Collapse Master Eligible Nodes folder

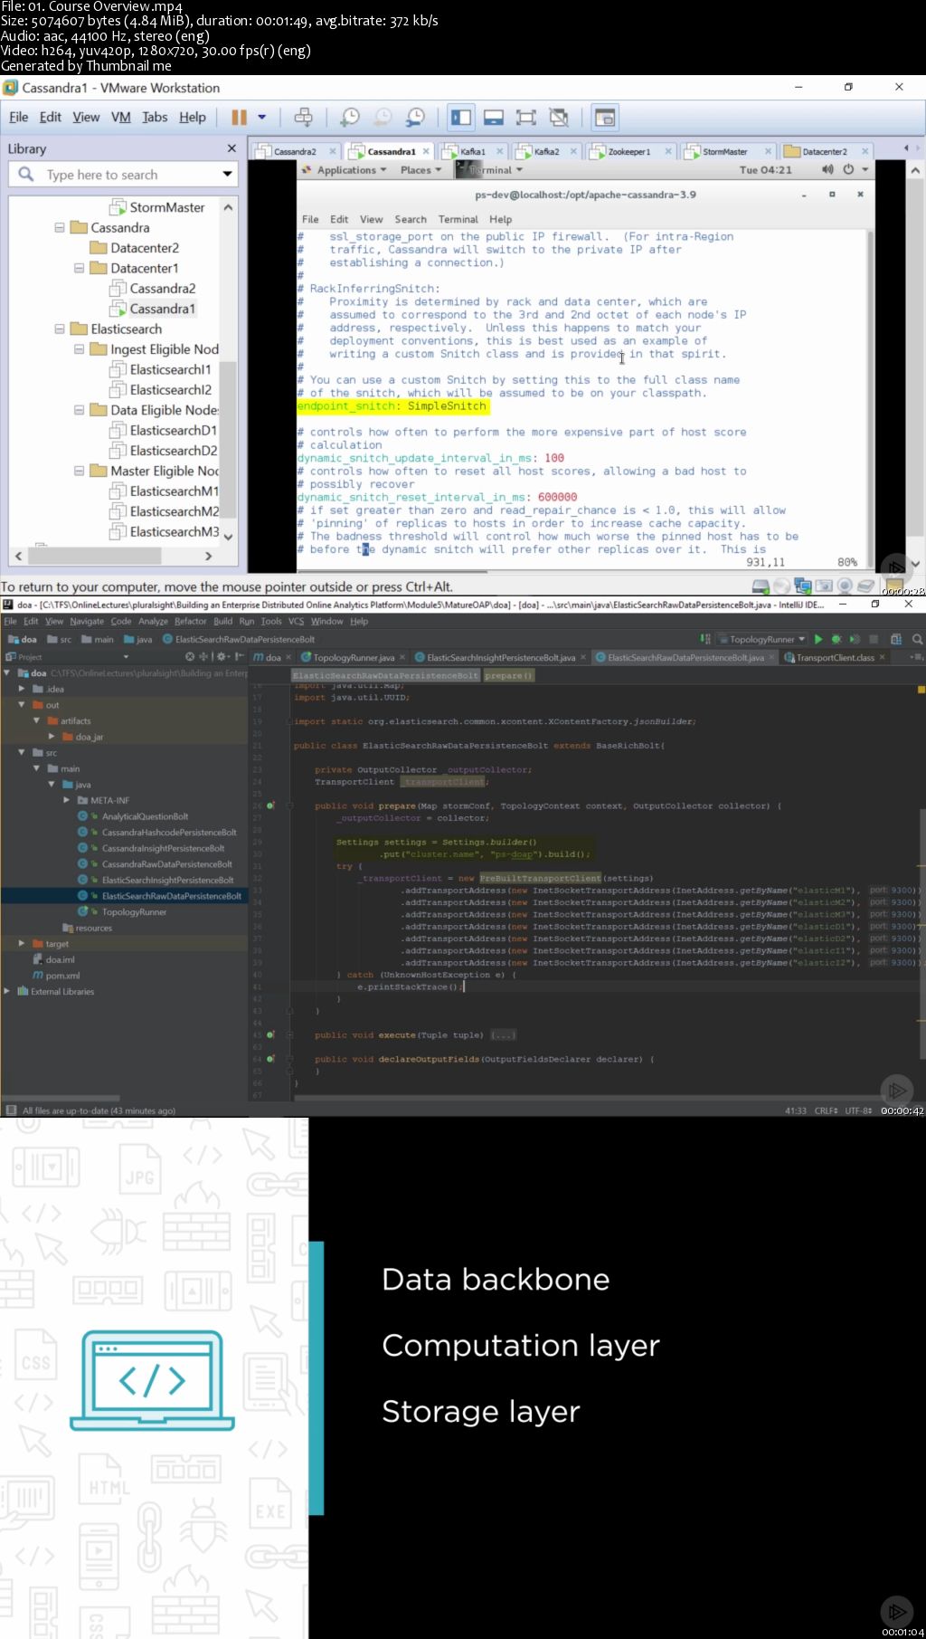pos(79,471)
